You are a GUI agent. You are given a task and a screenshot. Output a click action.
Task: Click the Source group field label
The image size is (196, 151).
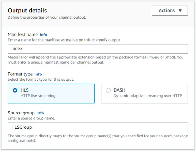point(21,113)
